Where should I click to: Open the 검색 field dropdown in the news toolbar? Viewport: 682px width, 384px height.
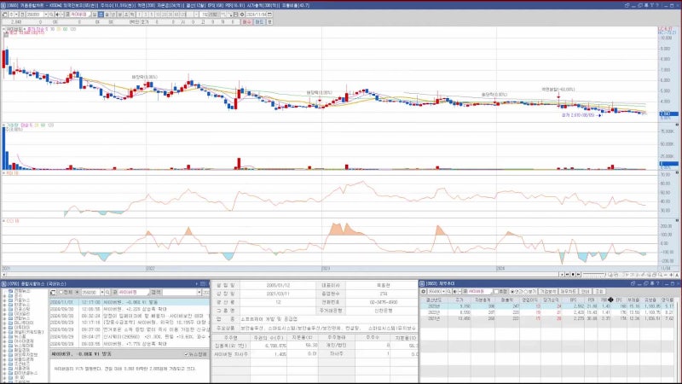(x=199, y=293)
